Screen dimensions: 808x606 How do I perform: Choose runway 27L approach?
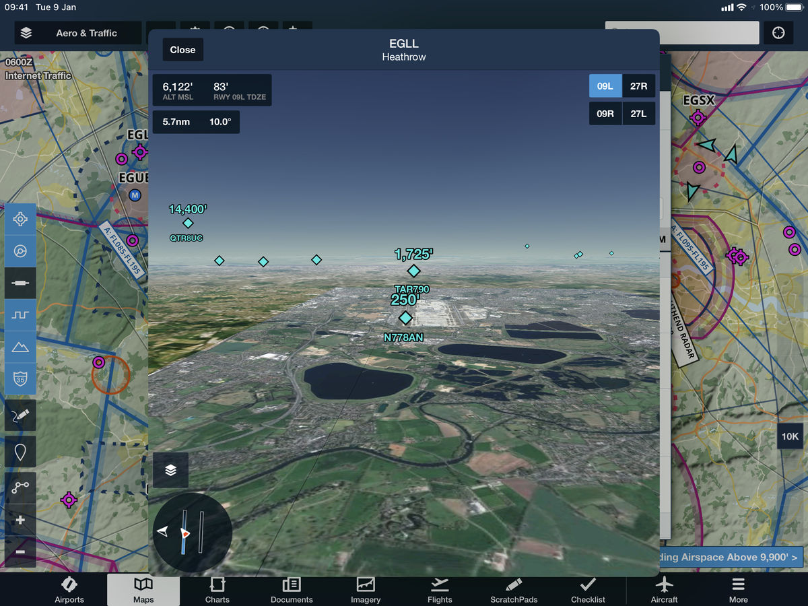(638, 114)
